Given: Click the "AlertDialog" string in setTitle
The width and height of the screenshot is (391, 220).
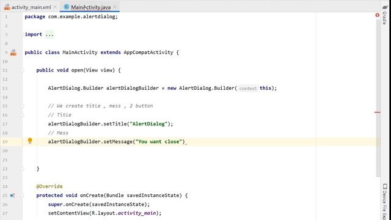Looking at the screenshot, I should click(148, 124).
